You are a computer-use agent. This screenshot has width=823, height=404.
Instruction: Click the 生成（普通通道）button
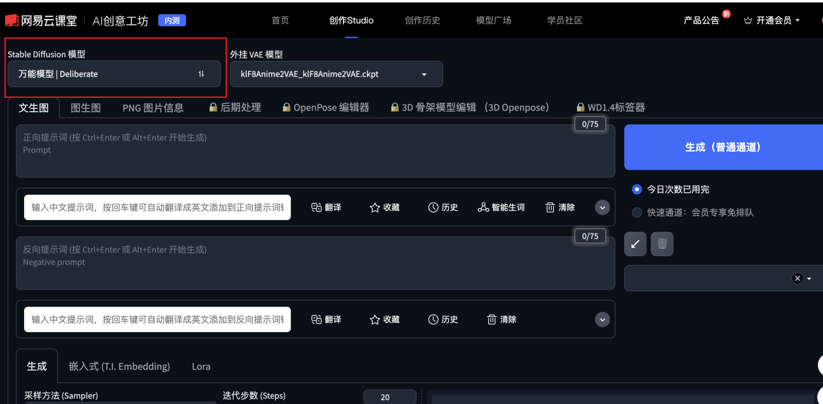(724, 147)
